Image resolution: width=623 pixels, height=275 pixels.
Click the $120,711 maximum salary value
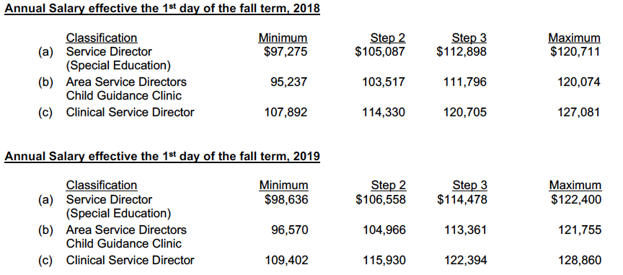pyautogui.click(x=575, y=52)
